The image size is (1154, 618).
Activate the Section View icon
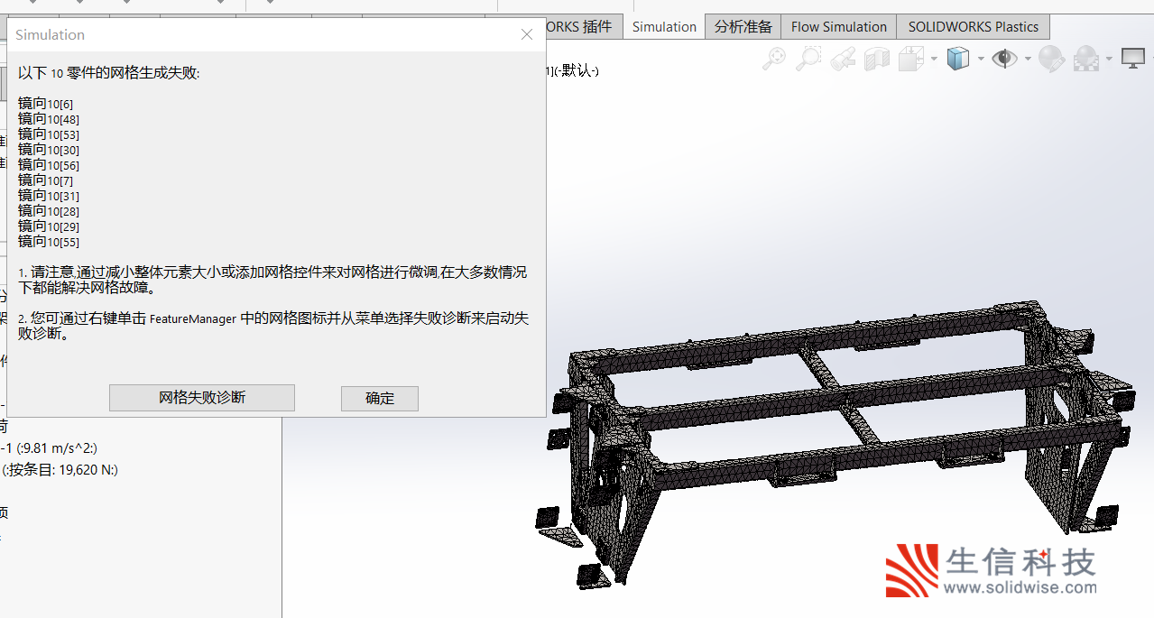point(876,60)
